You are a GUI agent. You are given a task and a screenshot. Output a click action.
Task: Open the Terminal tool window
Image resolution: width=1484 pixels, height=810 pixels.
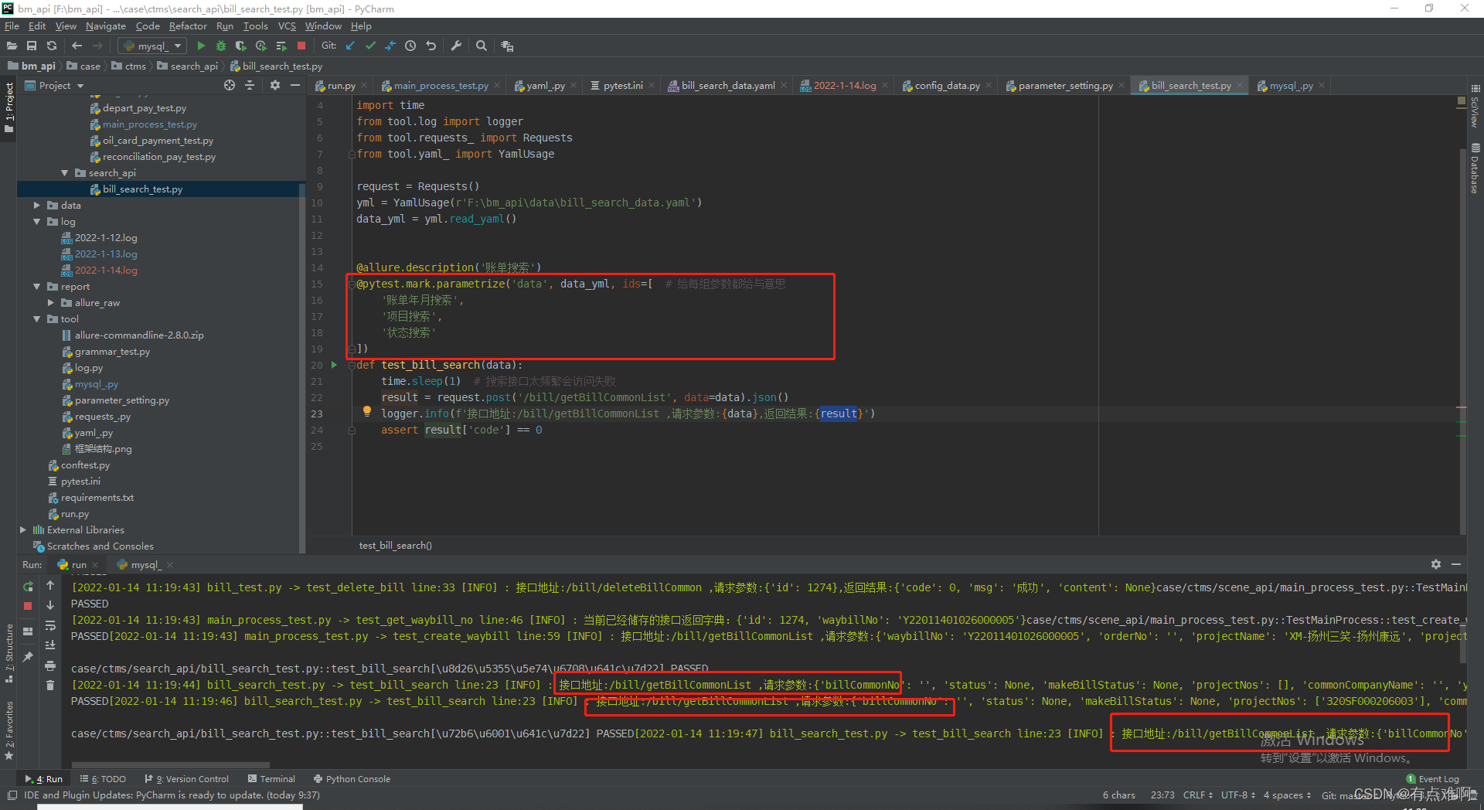[x=272, y=779]
